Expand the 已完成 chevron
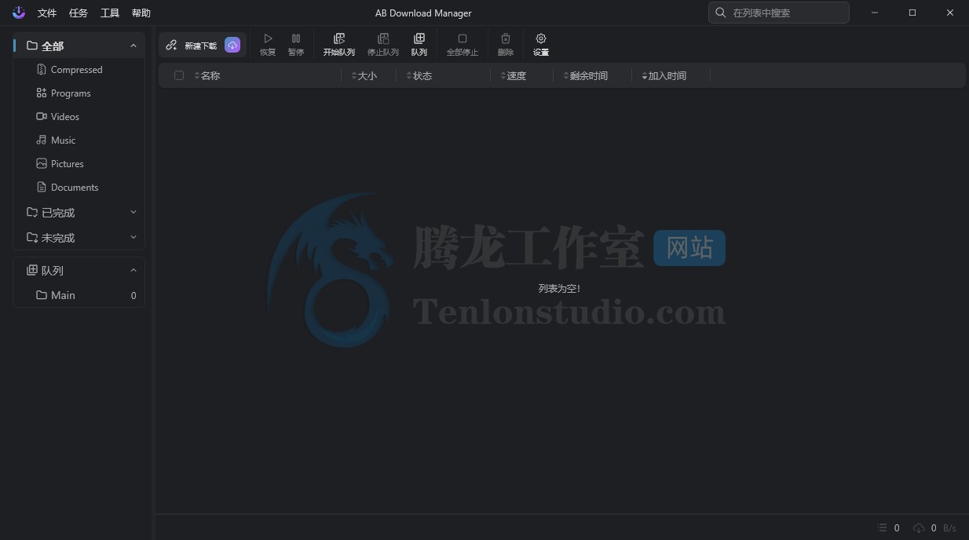Screen dimensions: 969x540 [x=133, y=213]
